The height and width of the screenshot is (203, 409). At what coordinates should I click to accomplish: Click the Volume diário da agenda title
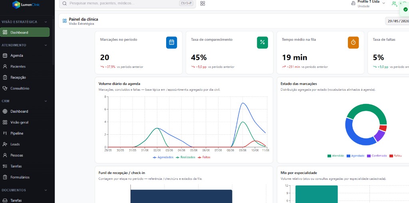(119, 84)
